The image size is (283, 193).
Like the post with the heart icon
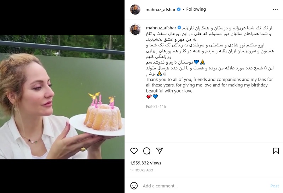point(134,151)
